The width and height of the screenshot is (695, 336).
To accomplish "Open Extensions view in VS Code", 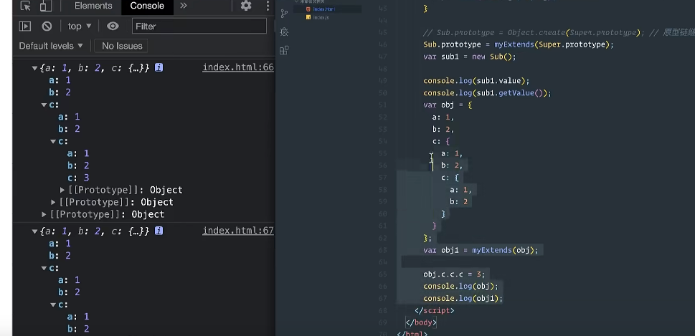I will tap(284, 50).
